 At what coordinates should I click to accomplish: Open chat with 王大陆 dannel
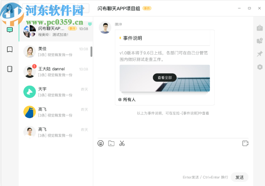tap(56, 72)
